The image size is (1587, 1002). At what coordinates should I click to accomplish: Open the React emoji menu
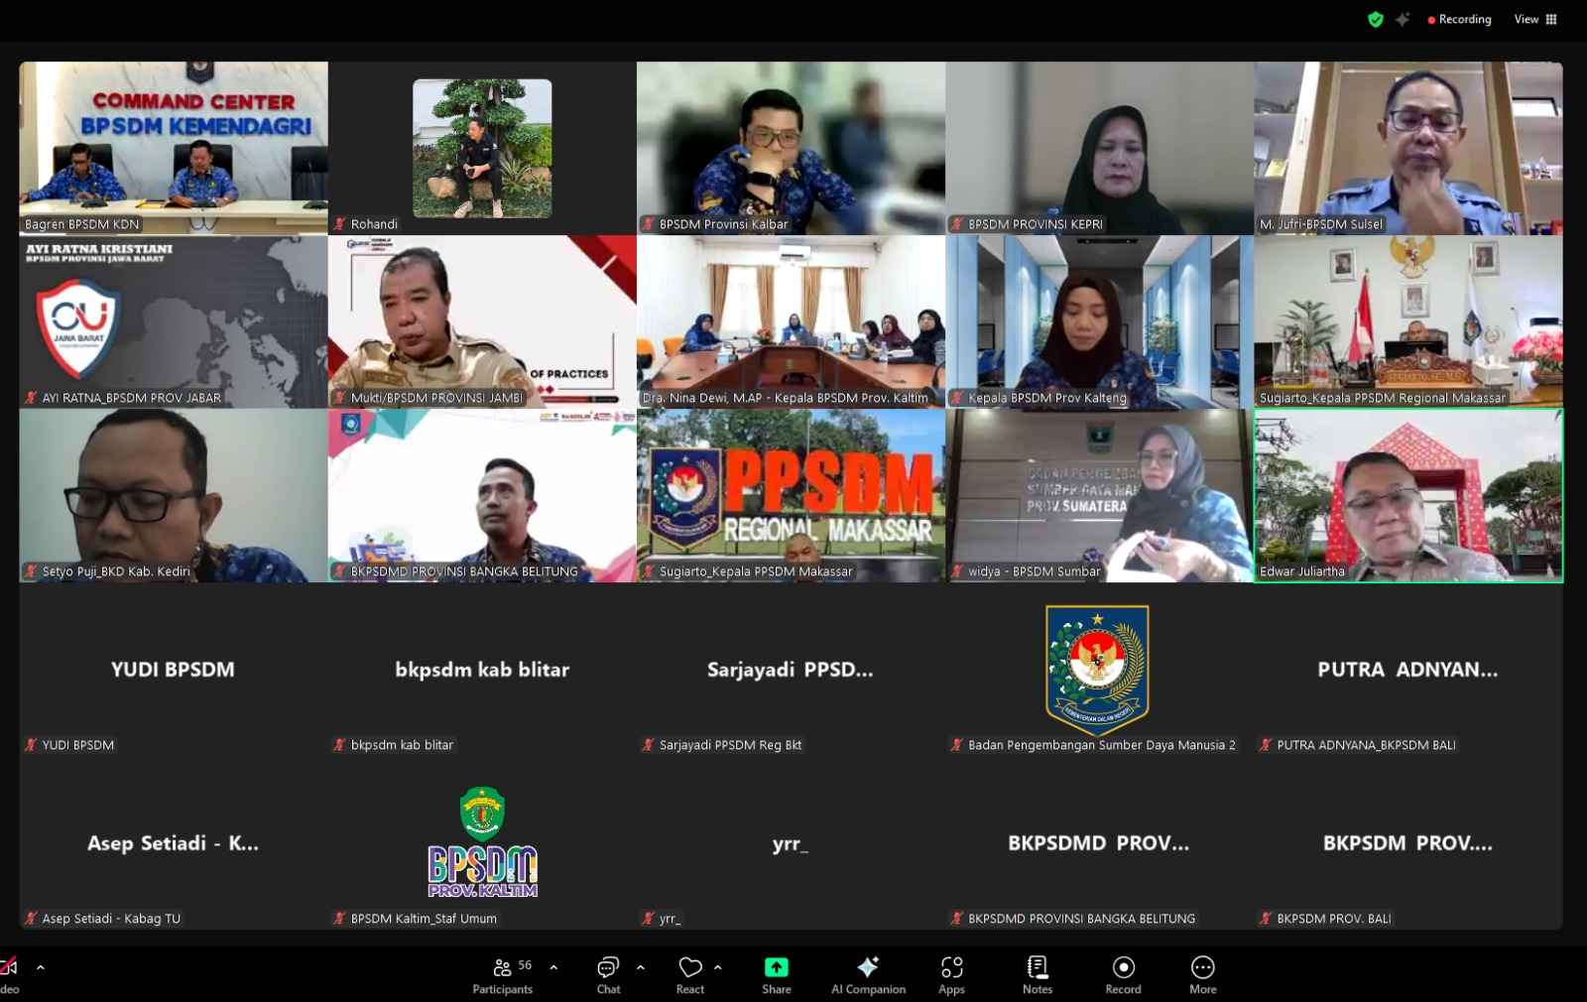point(690,975)
